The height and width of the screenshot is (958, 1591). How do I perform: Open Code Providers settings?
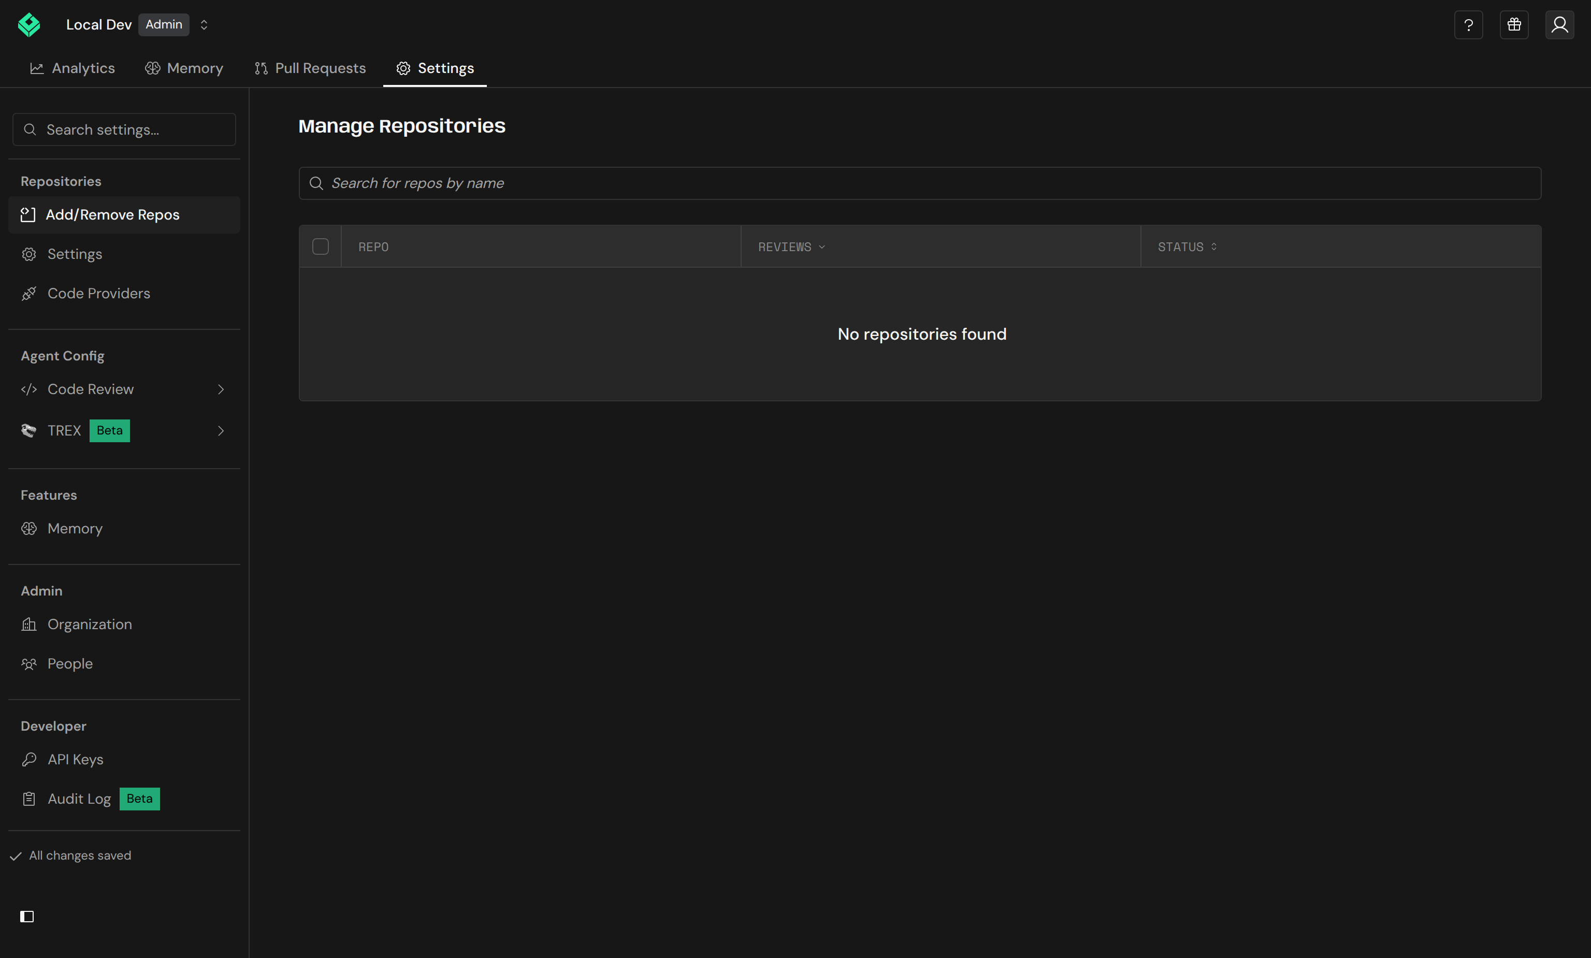coord(125,294)
